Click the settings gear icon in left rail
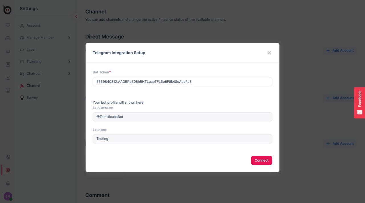The width and height of the screenshot is (365, 203). (8, 170)
